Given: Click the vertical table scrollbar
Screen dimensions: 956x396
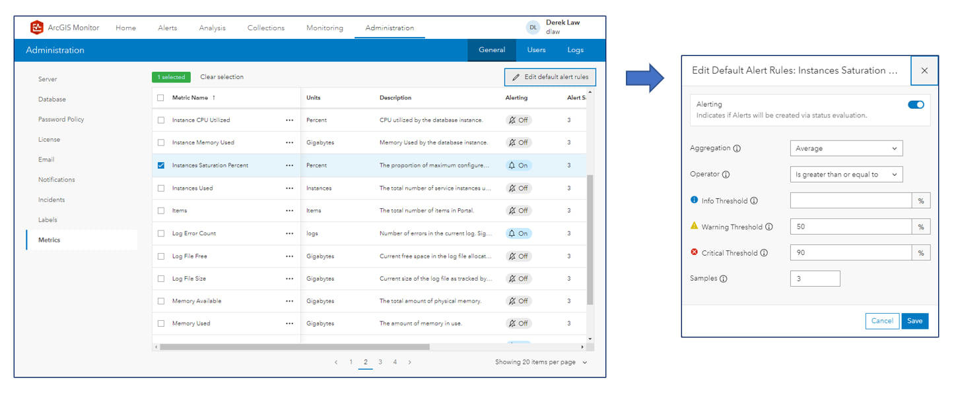Looking at the screenshot, I should (590, 240).
